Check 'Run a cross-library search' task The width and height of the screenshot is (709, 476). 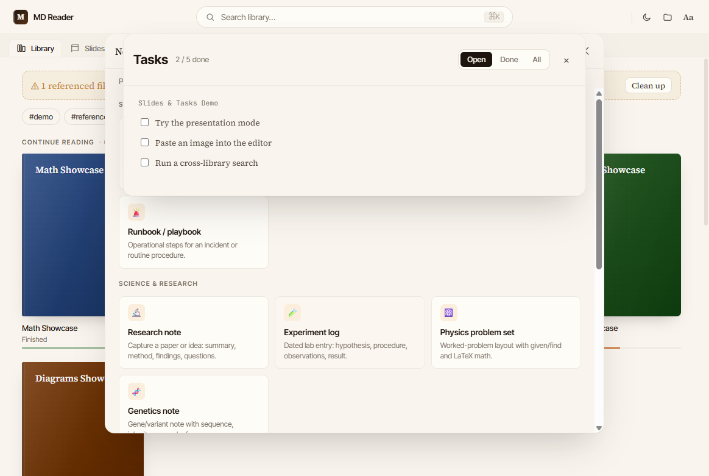tap(145, 163)
